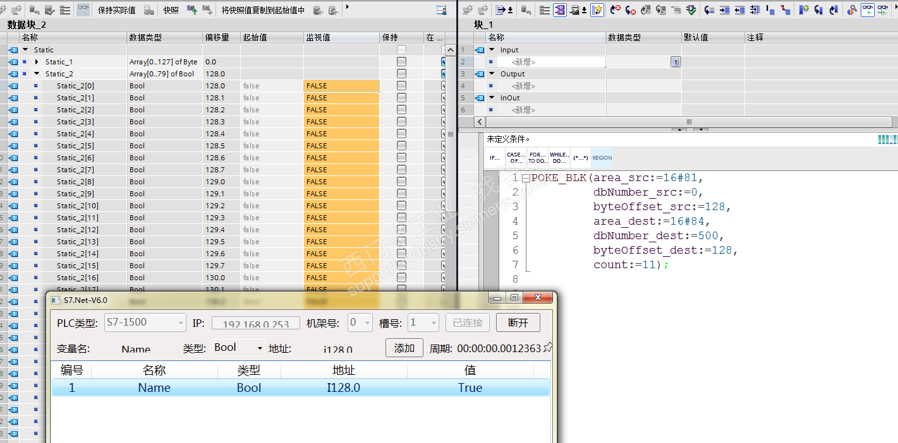Click the 地址 input field showing i128.0
The height and width of the screenshot is (443, 898).
coord(338,349)
